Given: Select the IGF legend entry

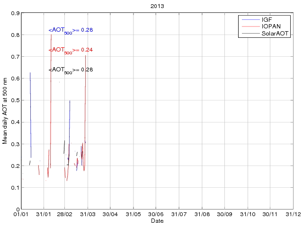Looking at the screenshot, I should click(267, 20).
